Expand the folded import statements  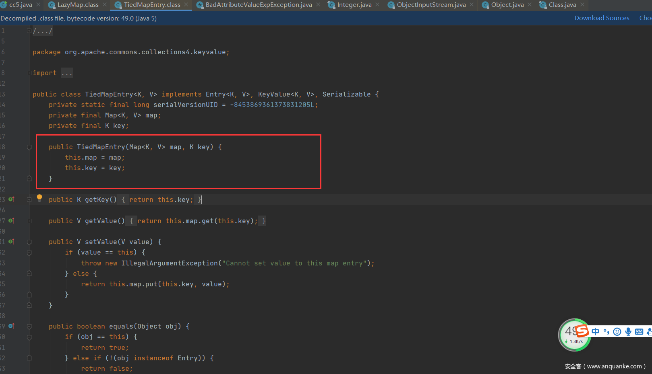(x=29, y=73)
